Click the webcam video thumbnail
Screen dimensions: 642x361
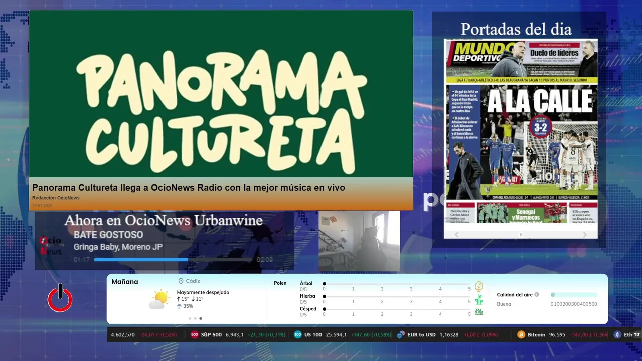[359, 241]
